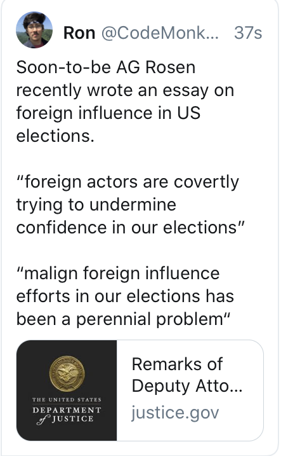Click the justice.gov domain link

[x=175, y=412]
